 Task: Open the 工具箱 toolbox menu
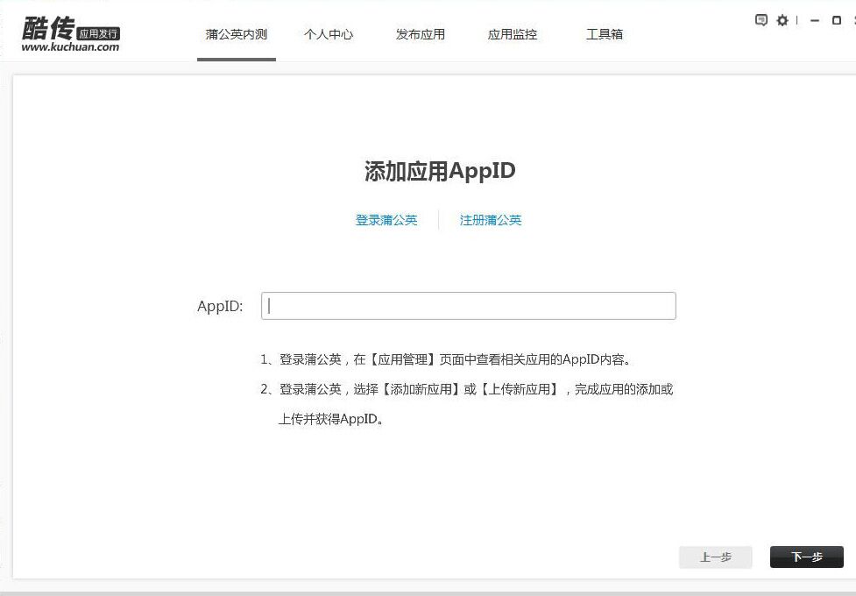tap(604, 34)
